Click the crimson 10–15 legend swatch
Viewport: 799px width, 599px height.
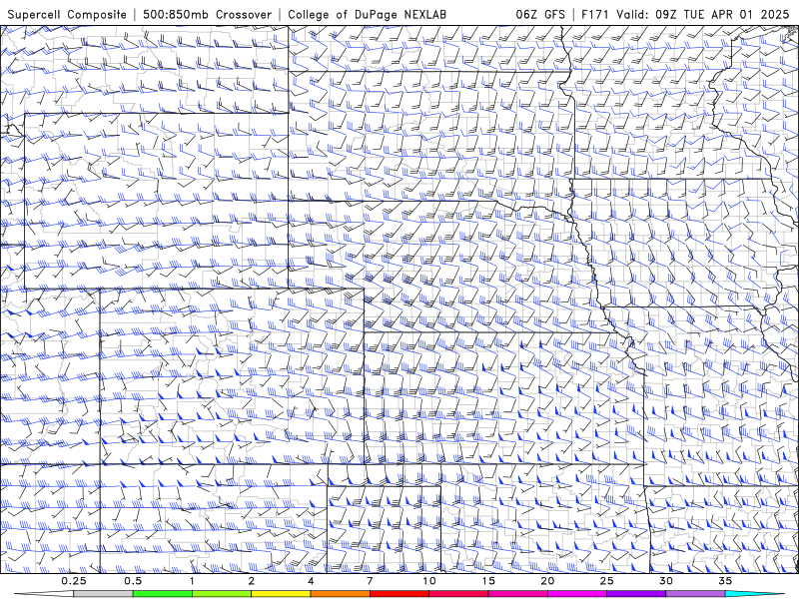pyautogui.click(x=458, y=594)
